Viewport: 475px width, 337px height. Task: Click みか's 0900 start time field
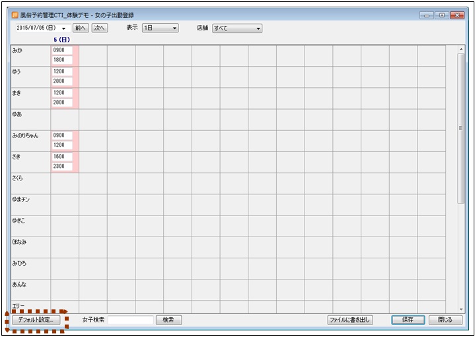pyautogui.click(x=62, y=50)
